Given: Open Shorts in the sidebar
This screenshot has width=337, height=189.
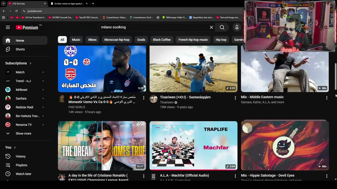Looking at the screenshot, I should pos(25,49).
